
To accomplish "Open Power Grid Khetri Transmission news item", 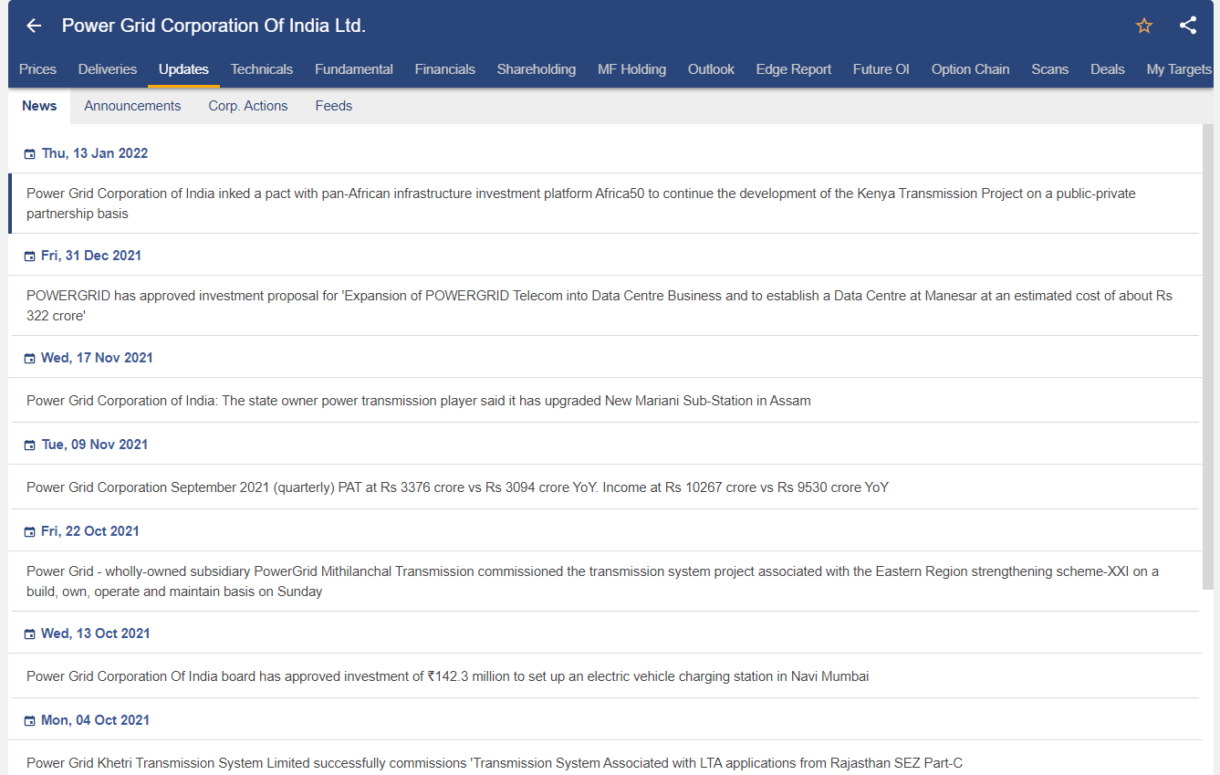I will 604,759.
